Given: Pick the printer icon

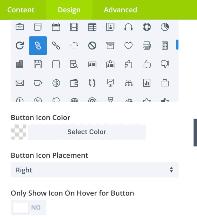Looking at the screenshot, I should click(x=147, y=45).
